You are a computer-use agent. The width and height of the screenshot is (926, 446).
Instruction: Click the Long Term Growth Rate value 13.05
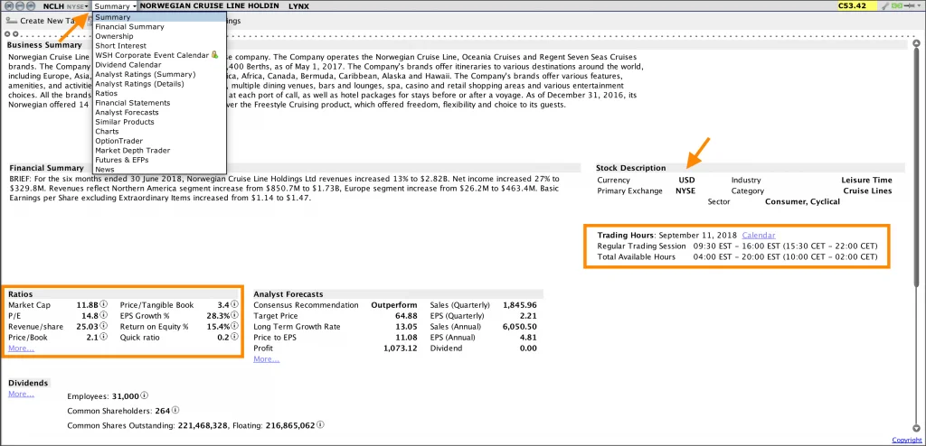(x=406, y=327)
